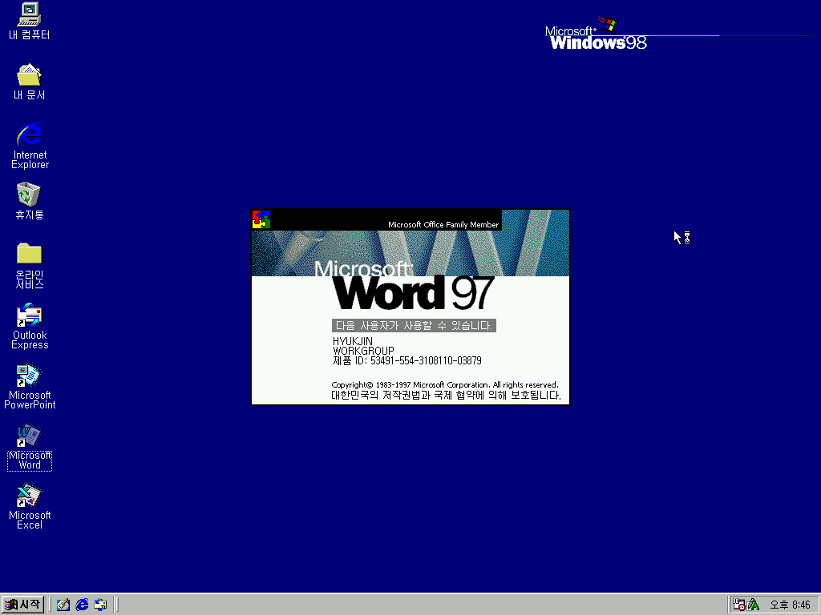Image resolution: width=821 pixels, height=615 pixels.
Task: Click the 'Microsoft Office Family Member' text
Action: (x=443, y=224)
